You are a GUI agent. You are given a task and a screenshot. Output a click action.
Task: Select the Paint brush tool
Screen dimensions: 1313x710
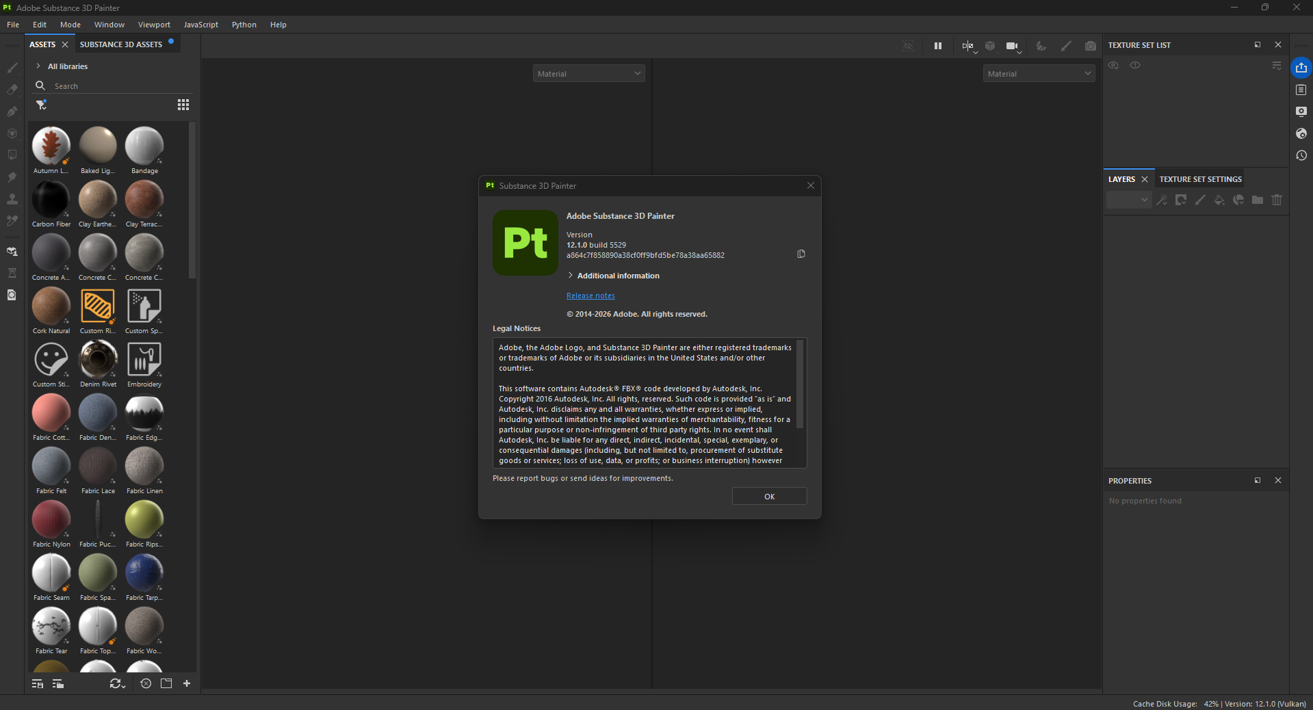click(12, 68)
